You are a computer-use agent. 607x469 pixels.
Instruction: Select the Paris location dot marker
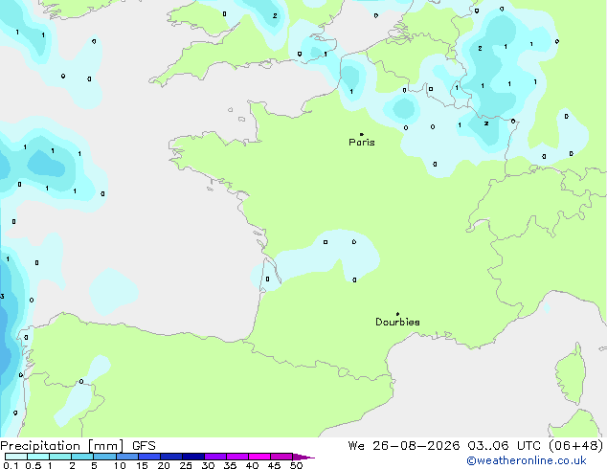[x=362, y=134]
